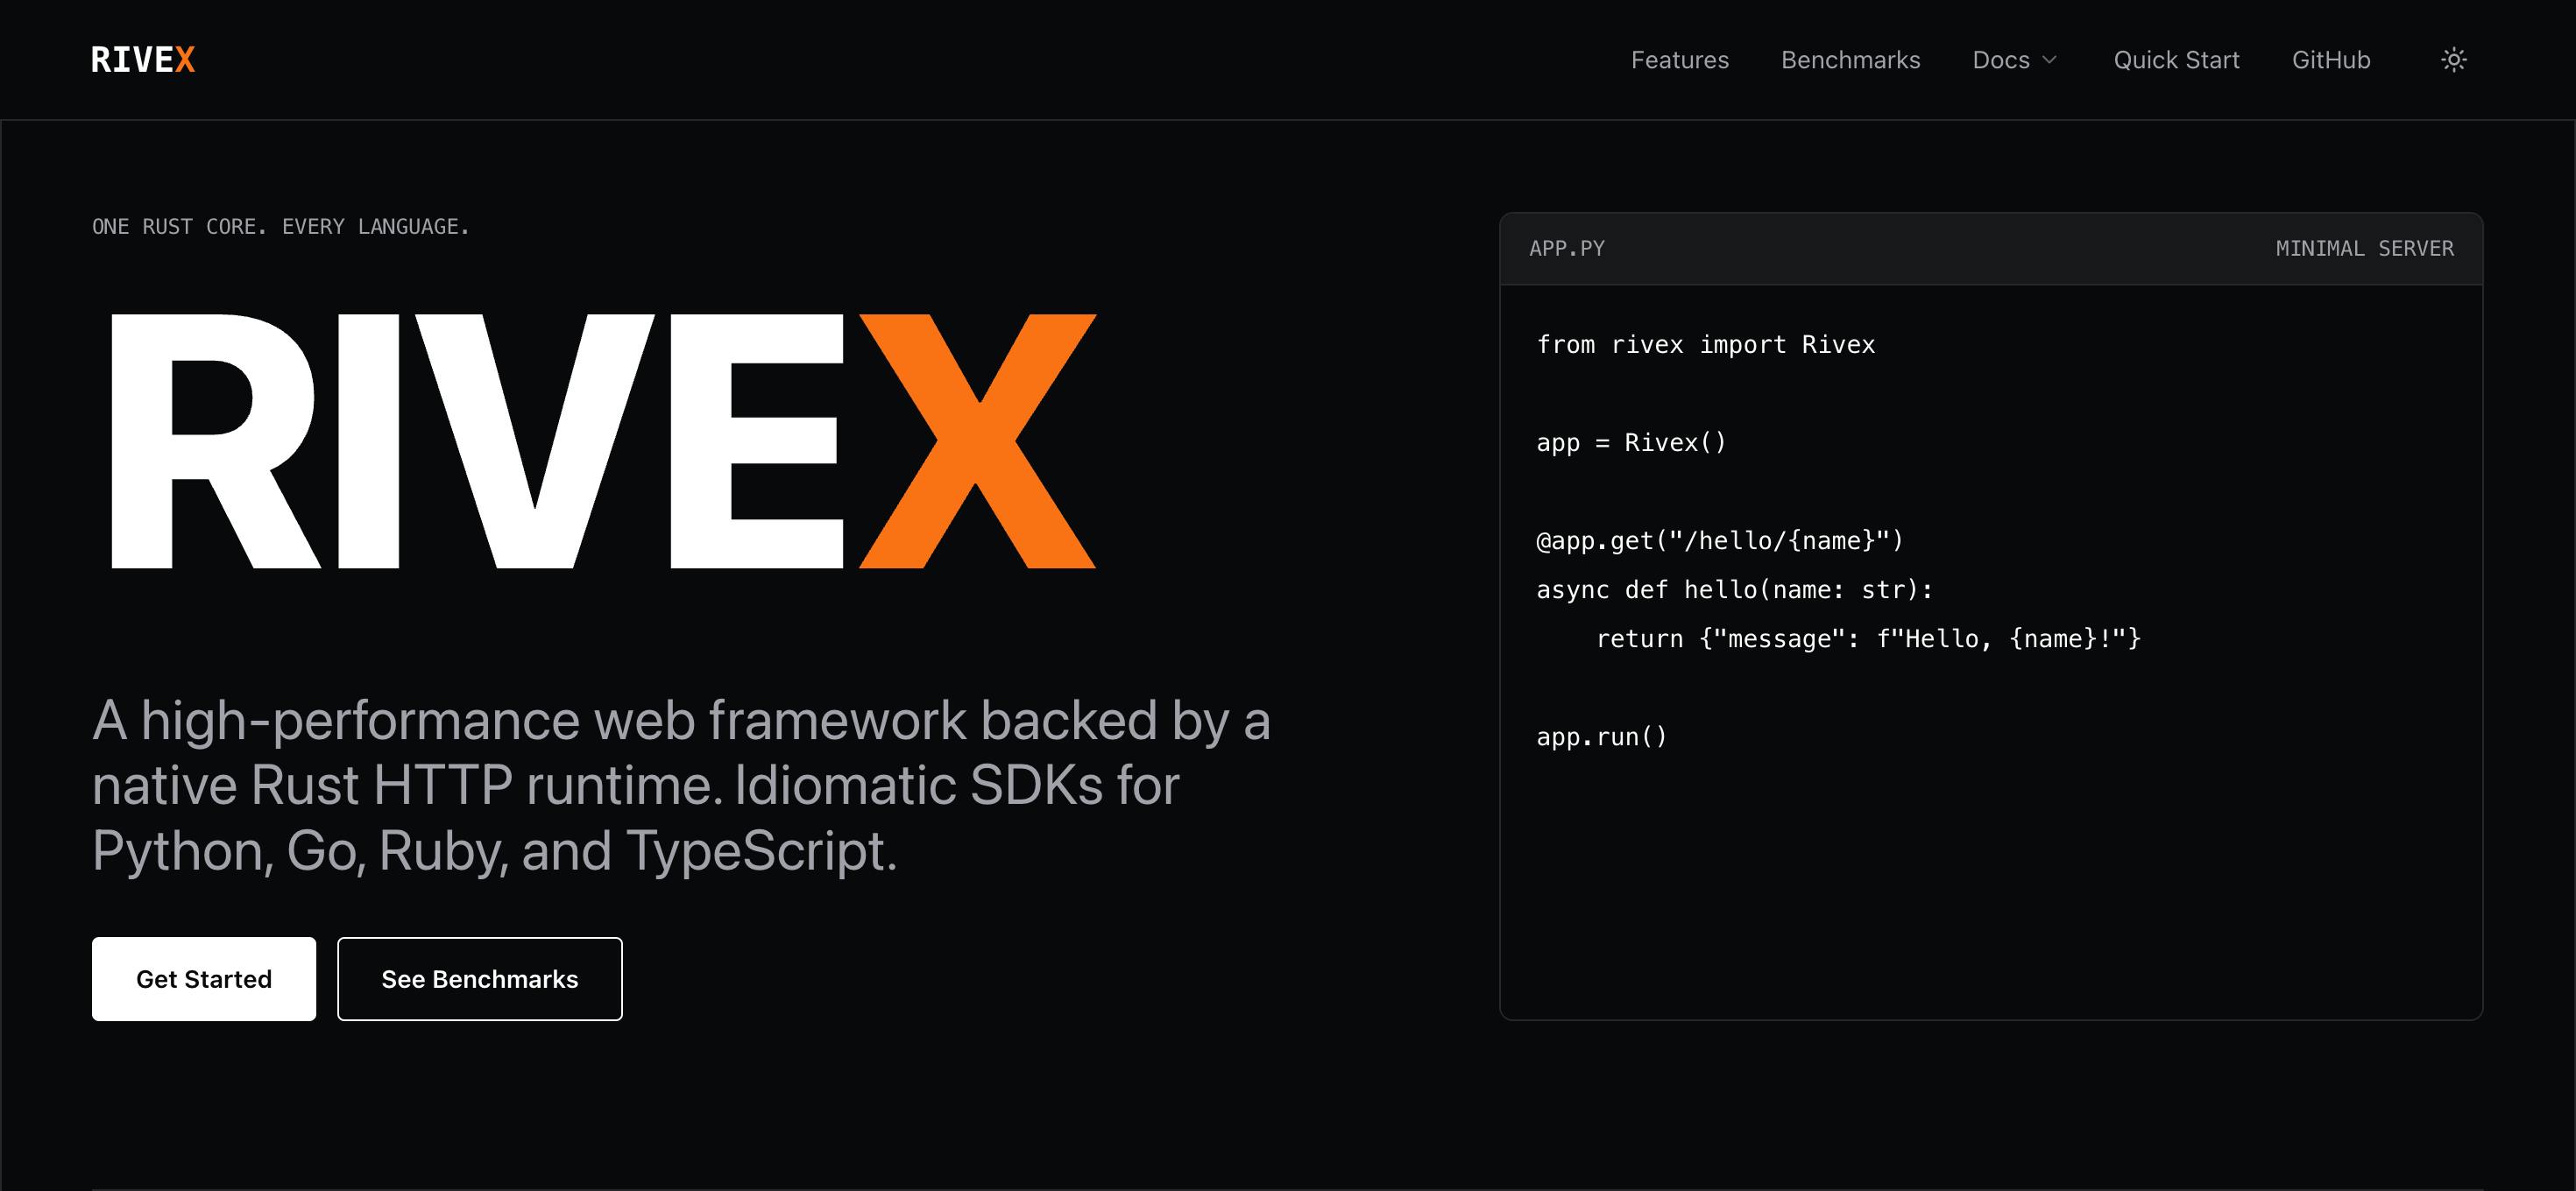Toggle the light/dark theme sun icon

pos(2453,60)
